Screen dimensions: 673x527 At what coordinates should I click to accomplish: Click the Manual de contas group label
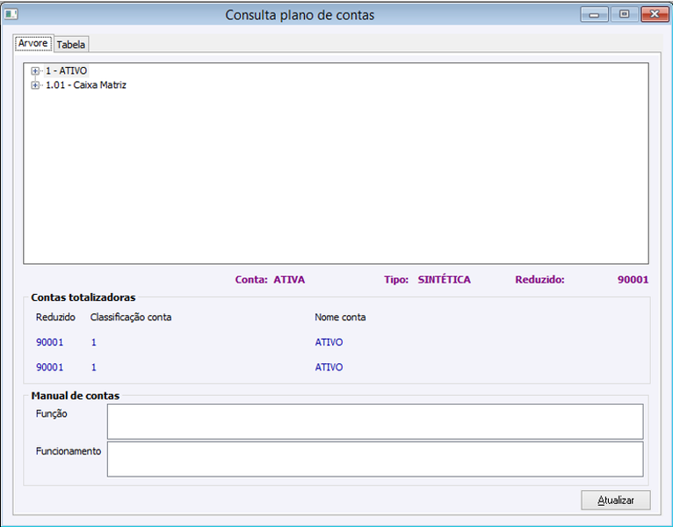coord(76,396)
